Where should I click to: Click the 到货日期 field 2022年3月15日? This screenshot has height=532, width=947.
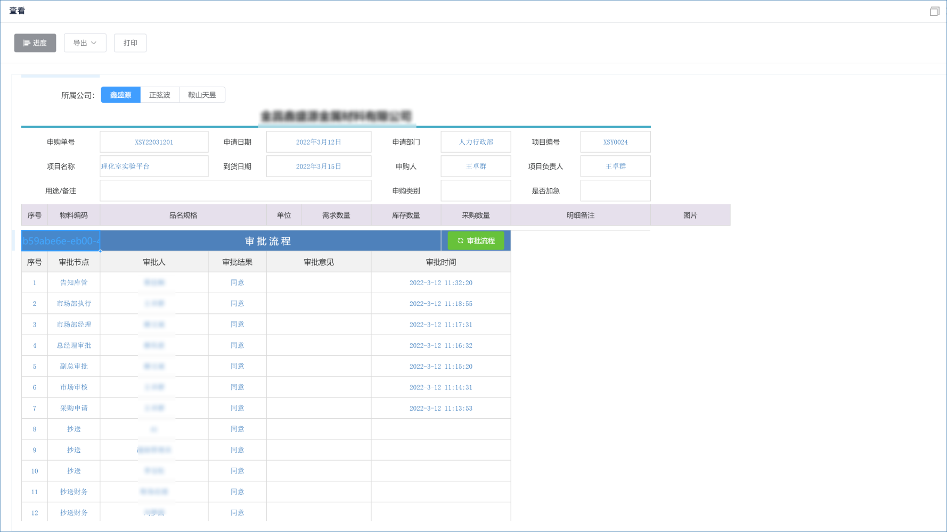pos(319,167)
